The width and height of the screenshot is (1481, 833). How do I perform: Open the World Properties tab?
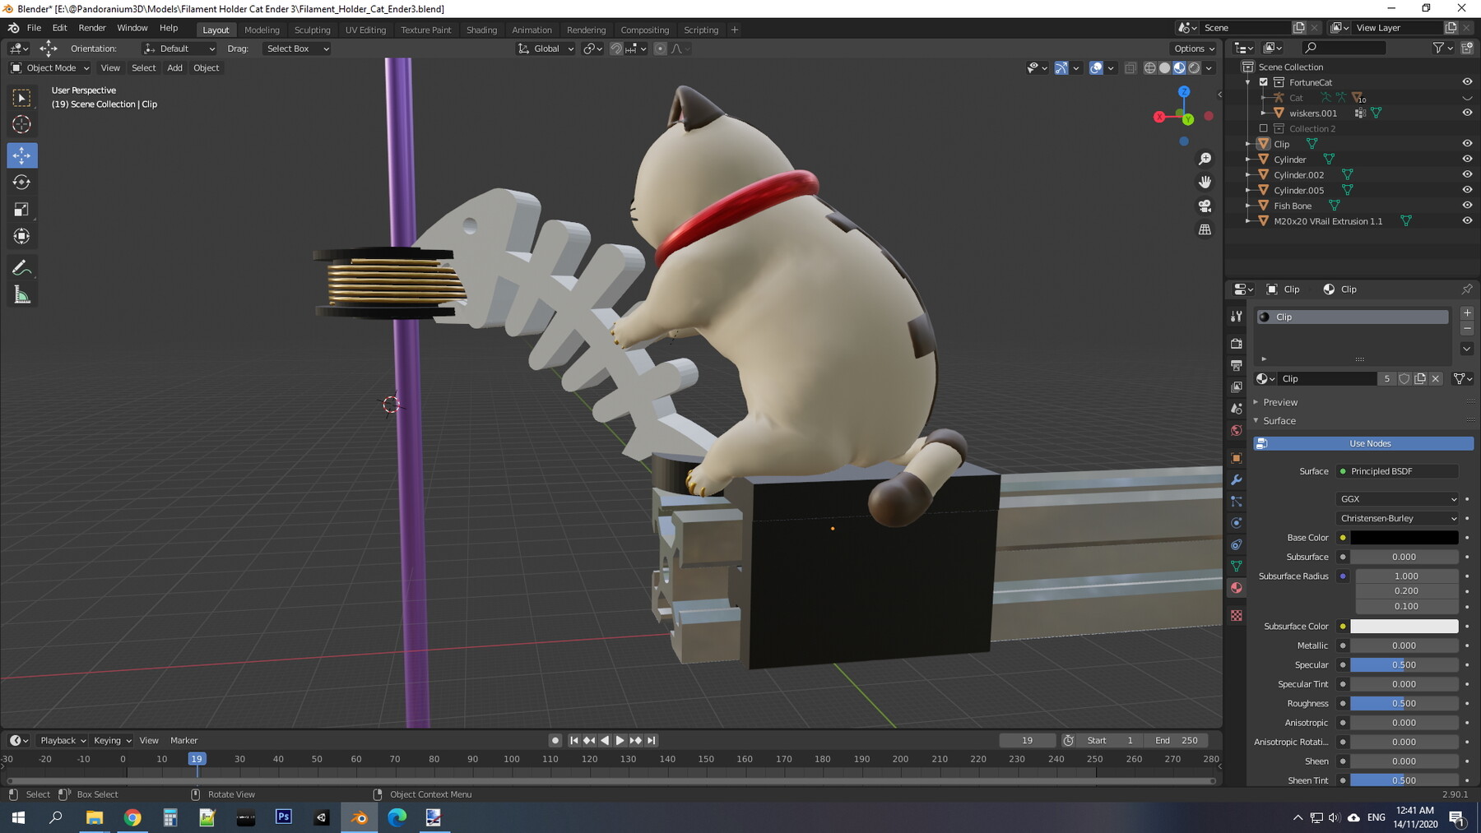pyautogui.click(x=1236, y=431)
